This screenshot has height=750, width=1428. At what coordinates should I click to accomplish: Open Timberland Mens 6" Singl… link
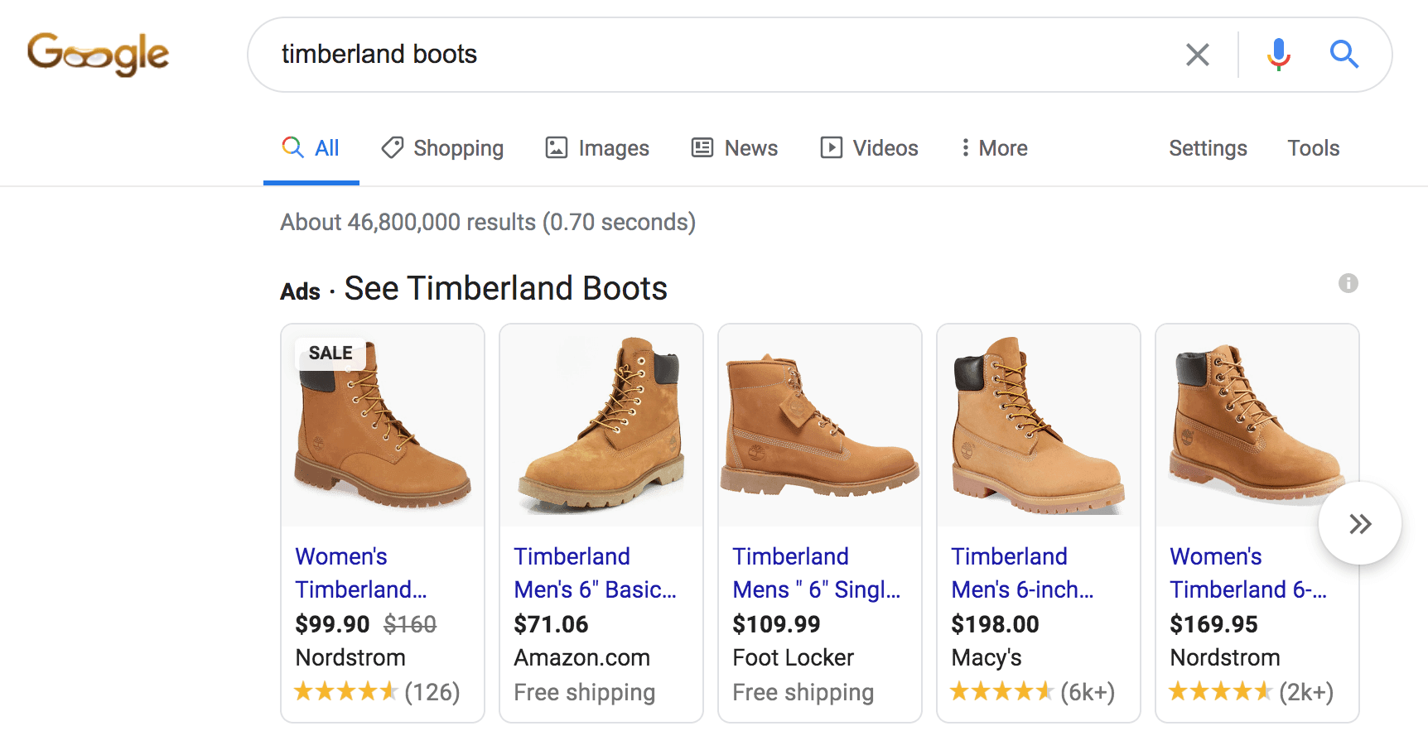click(x=817, y=573)
